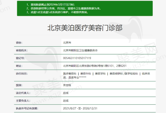
Task: Select the 省份 label
Action: [19, 43]
